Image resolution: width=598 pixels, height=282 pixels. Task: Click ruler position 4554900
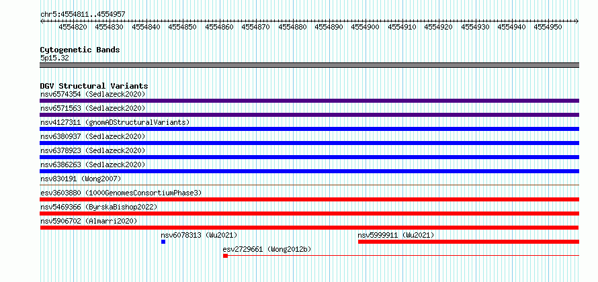365,27
